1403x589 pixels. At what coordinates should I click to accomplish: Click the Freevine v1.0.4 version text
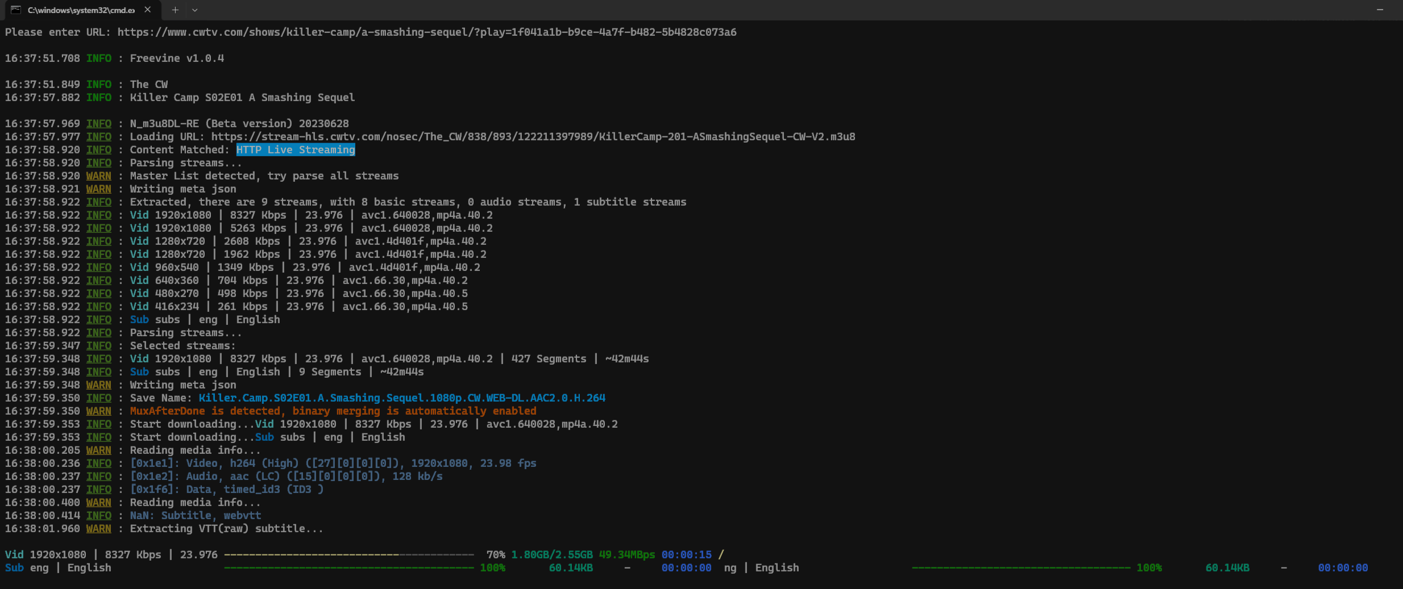pyautogui.click(x=177, y=59)
